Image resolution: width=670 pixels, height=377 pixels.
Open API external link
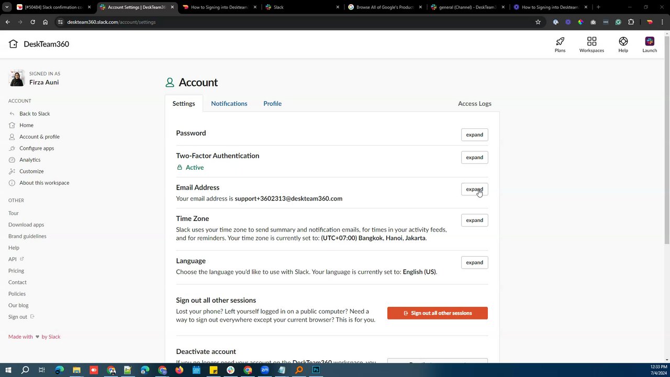point(16,259)
